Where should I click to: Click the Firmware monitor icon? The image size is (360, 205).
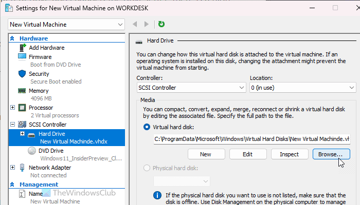22,56
